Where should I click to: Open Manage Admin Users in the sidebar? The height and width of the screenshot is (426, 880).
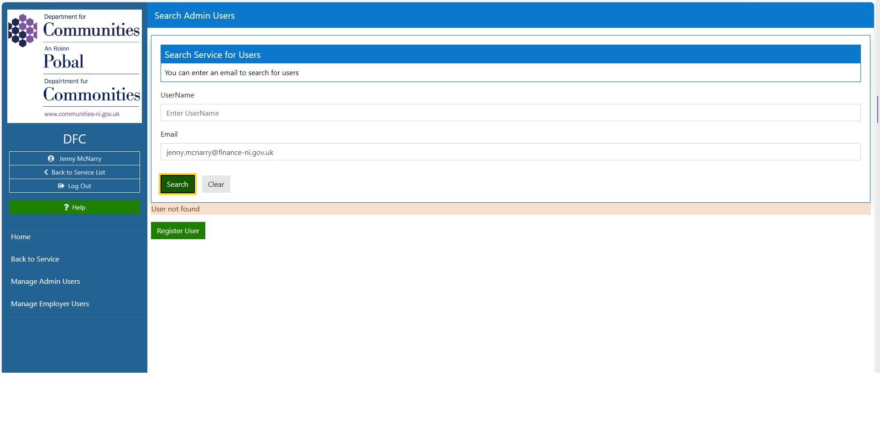46,282
